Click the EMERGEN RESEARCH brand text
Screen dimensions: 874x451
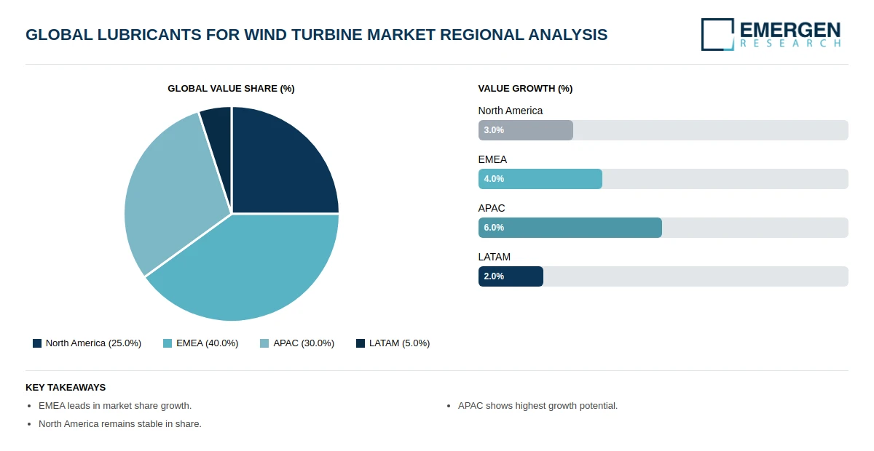790,34
